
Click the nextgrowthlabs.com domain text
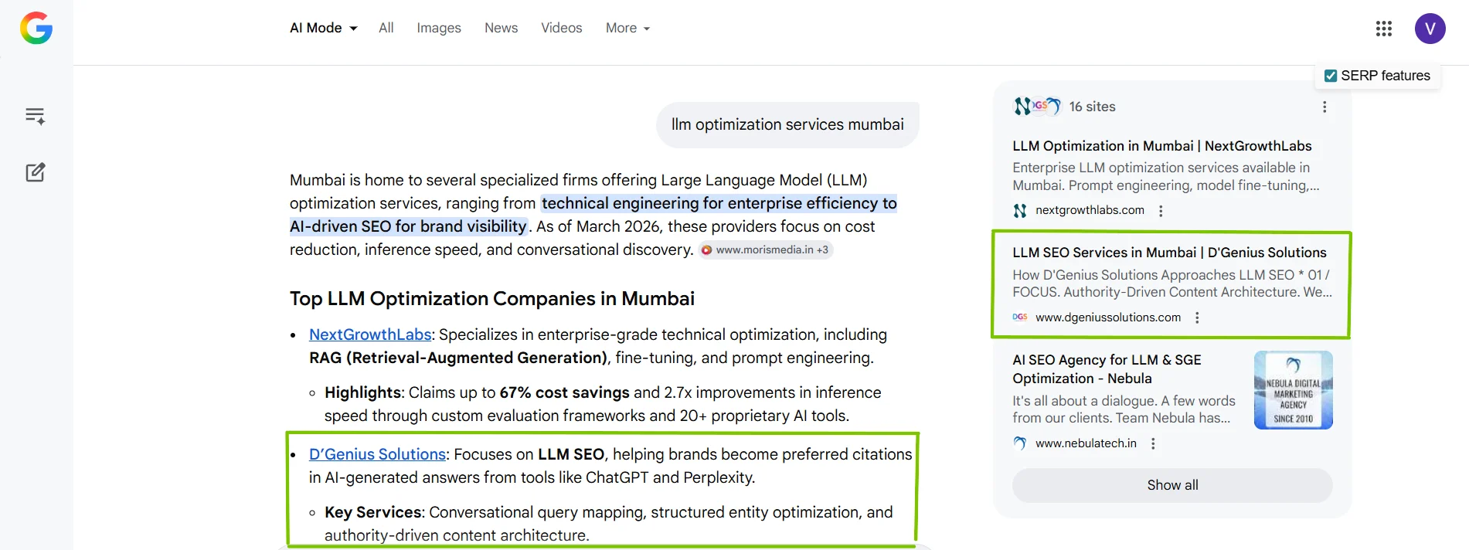point(1090,210)
